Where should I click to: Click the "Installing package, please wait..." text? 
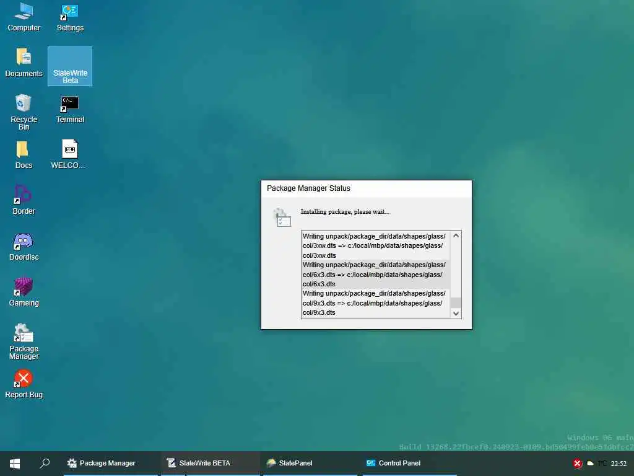(345, 212)
